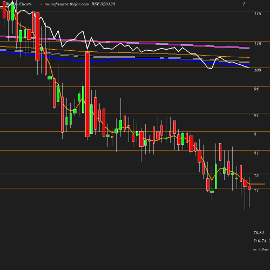Viewport: 270px width, 270px height.
Task: Click the "70.81" closing price value
Action: point(259,233)
